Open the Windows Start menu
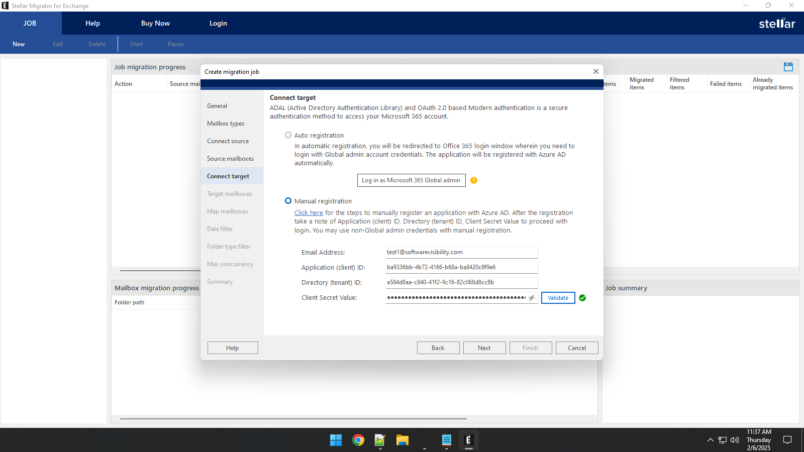This screenshot has width=804, height=452. coord(336,440)
